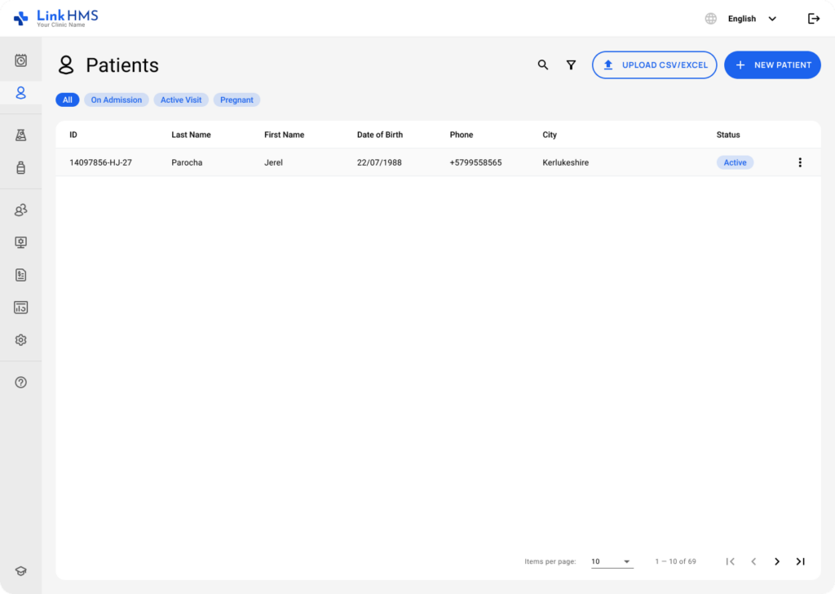This screenshot has height=594, width=835.
Task: Select the Patients person icon in sidebar
Action: point(20,92)
